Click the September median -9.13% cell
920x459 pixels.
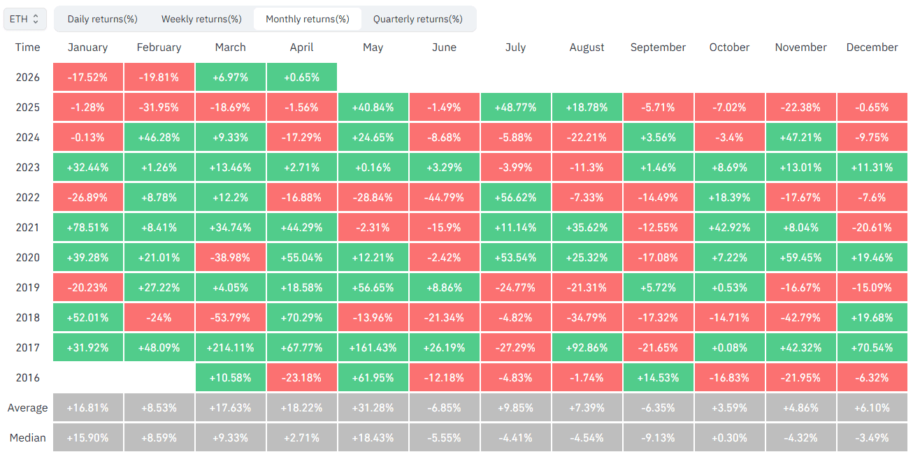658,438
